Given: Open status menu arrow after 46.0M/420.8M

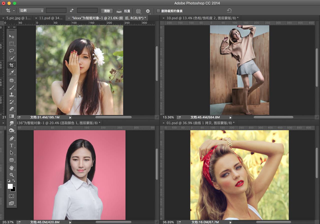Looking at the screenshot, I should [70, 222].
